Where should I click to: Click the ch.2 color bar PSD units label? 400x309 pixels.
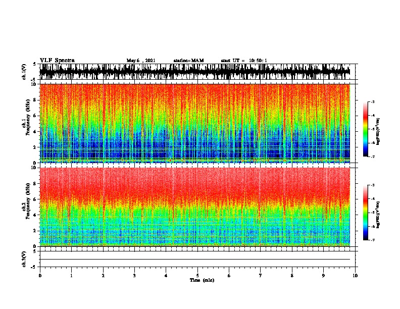378,215
